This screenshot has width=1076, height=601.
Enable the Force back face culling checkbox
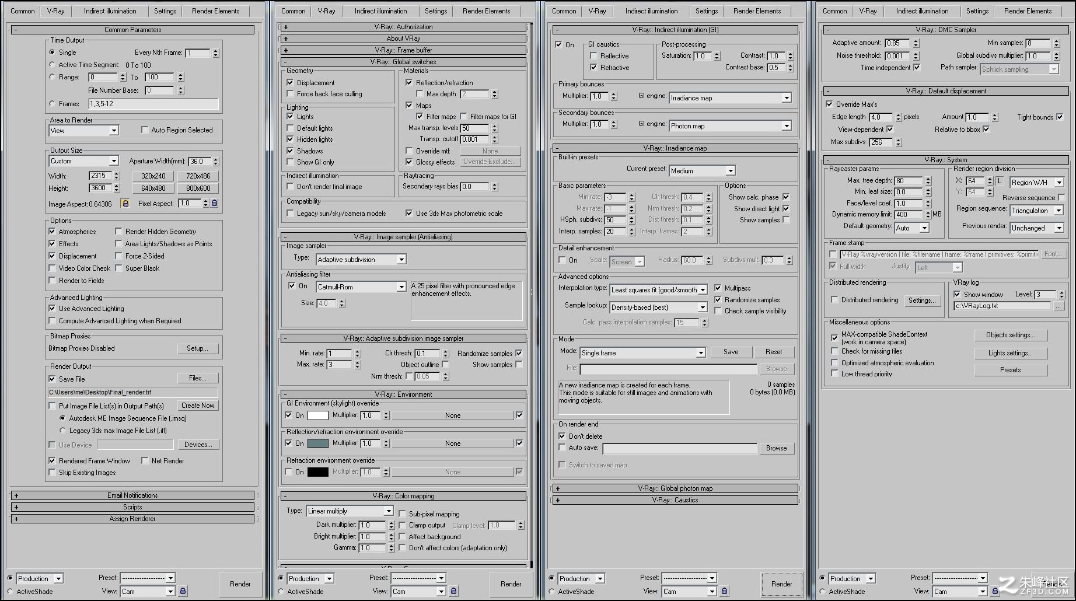click(290, 94)
